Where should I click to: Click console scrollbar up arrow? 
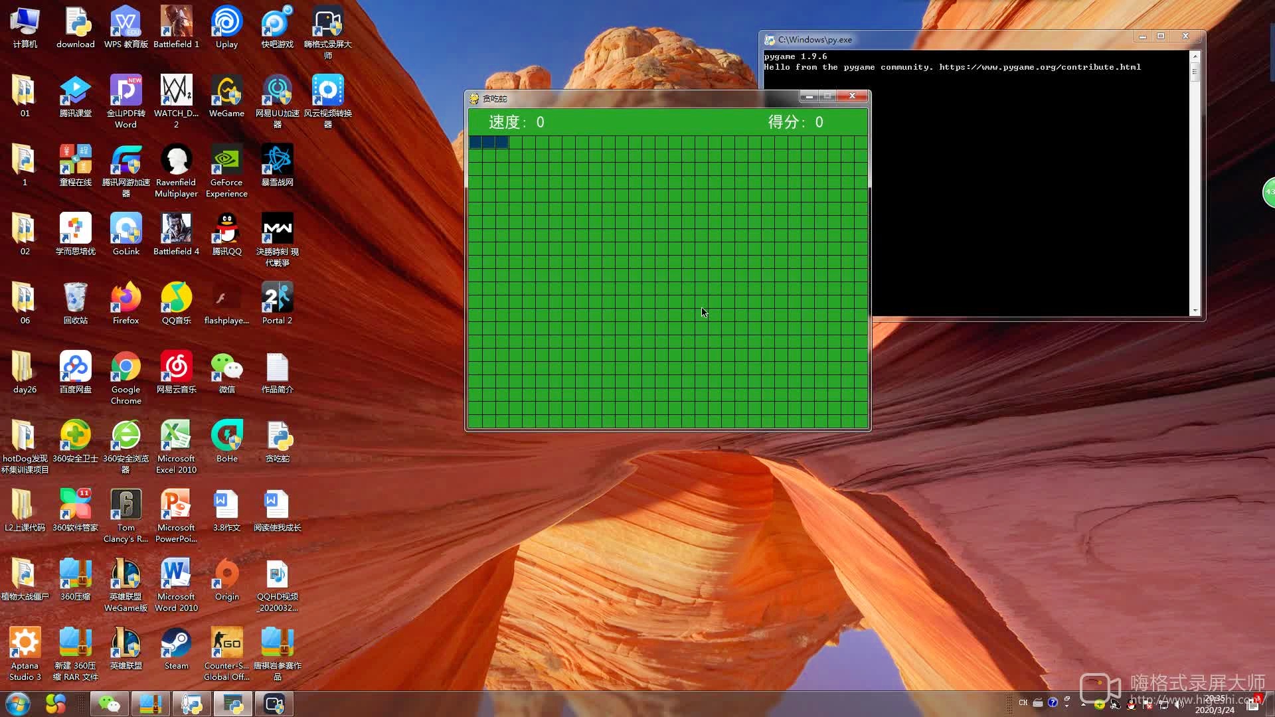[1195, 56]
